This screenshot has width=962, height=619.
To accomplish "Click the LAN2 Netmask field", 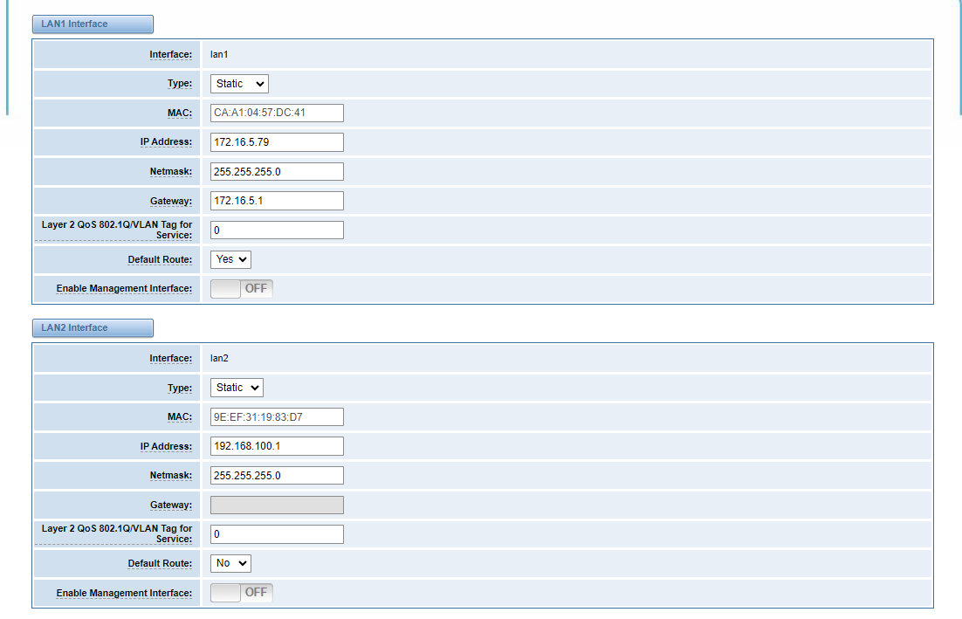I will [x=277, y=476].
